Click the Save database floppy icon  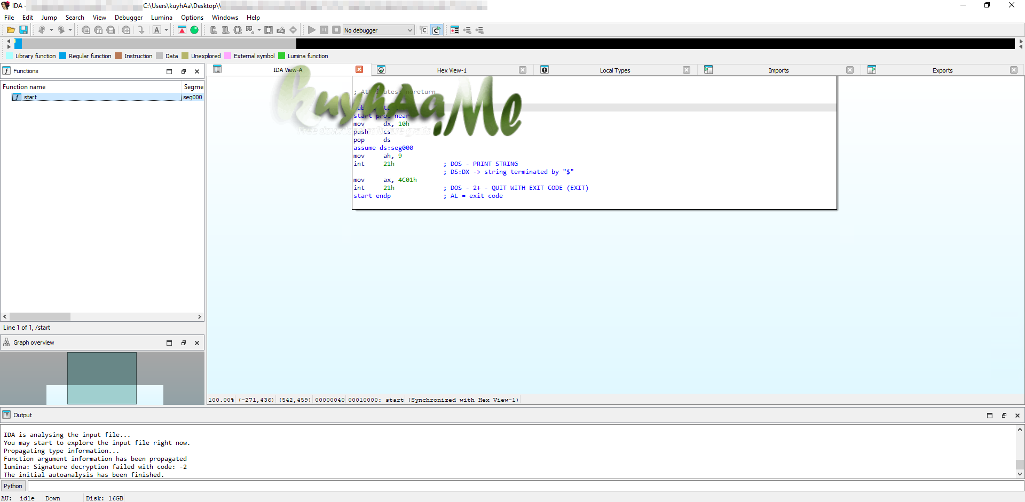[23, 30]
